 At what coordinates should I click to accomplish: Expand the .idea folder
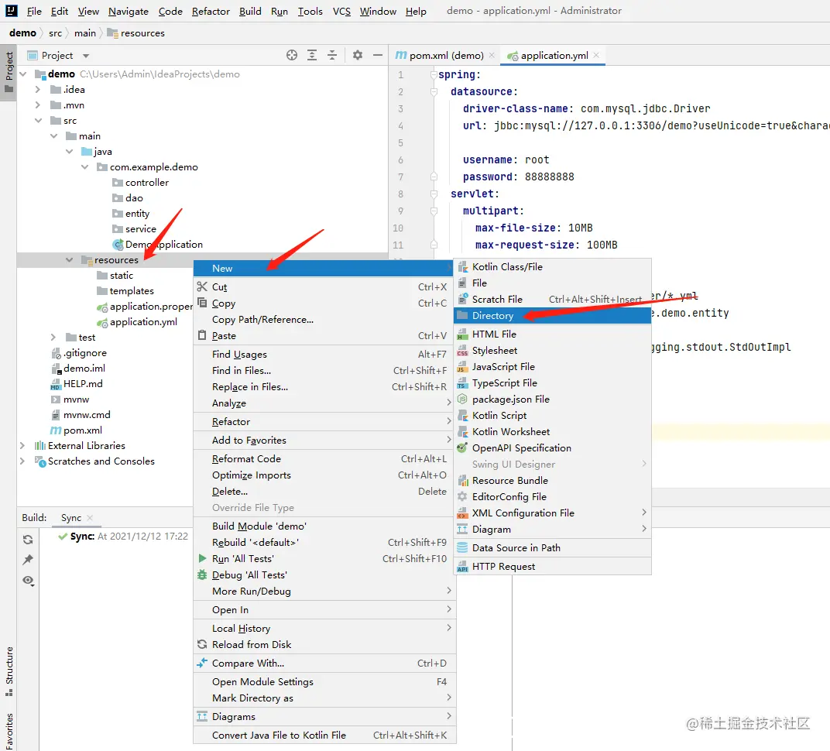click(38, 90)
